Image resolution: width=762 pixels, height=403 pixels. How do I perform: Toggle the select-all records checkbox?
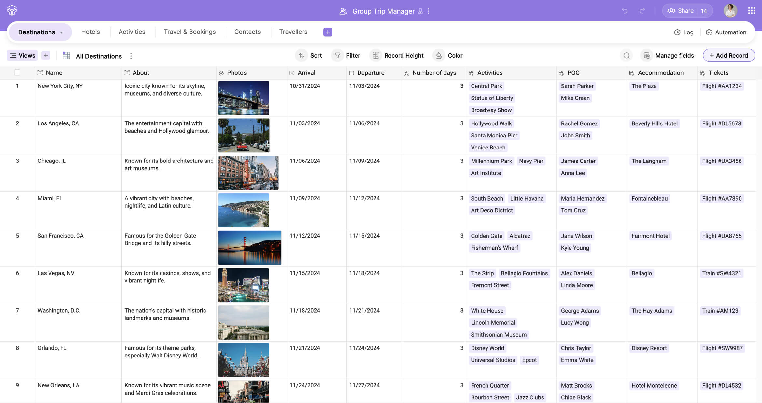coord(17,72)
